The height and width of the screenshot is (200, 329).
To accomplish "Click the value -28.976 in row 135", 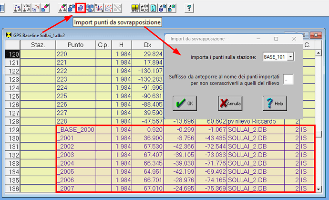I will 180,180.
